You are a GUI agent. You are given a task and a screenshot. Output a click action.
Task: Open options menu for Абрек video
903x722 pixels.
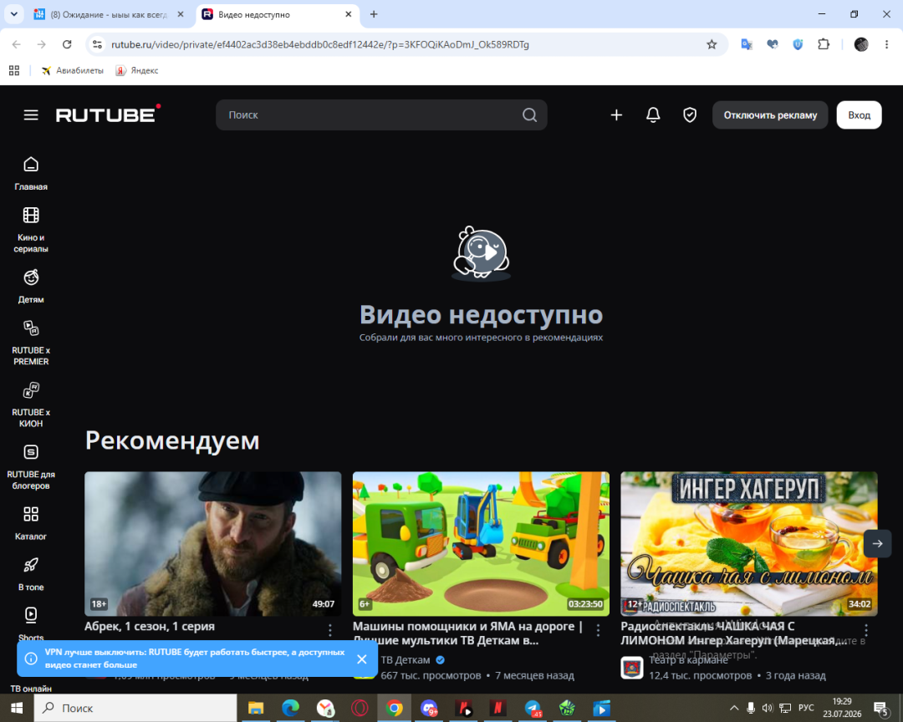330,630
